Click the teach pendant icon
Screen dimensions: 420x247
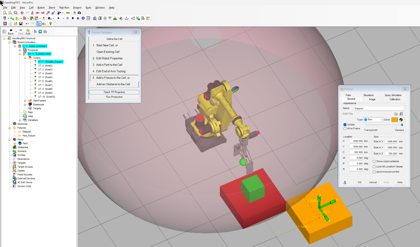[x=5, y=18]
